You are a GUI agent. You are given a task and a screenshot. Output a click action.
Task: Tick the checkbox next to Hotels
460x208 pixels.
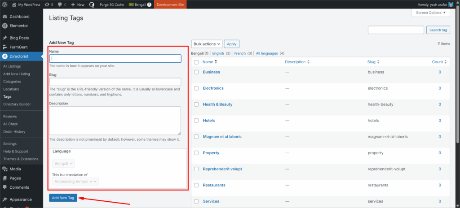click(196, 121)
